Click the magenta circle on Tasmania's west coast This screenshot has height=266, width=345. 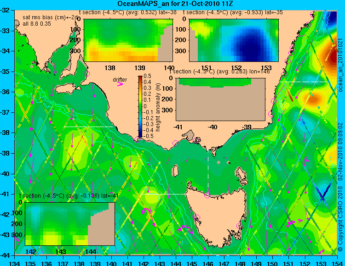[197, 217]
